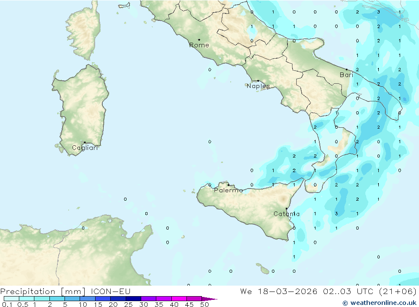This screenshot has height=307, width=419.
Task: Click the legend tick label 0.5
Action: tap(23, 304)
